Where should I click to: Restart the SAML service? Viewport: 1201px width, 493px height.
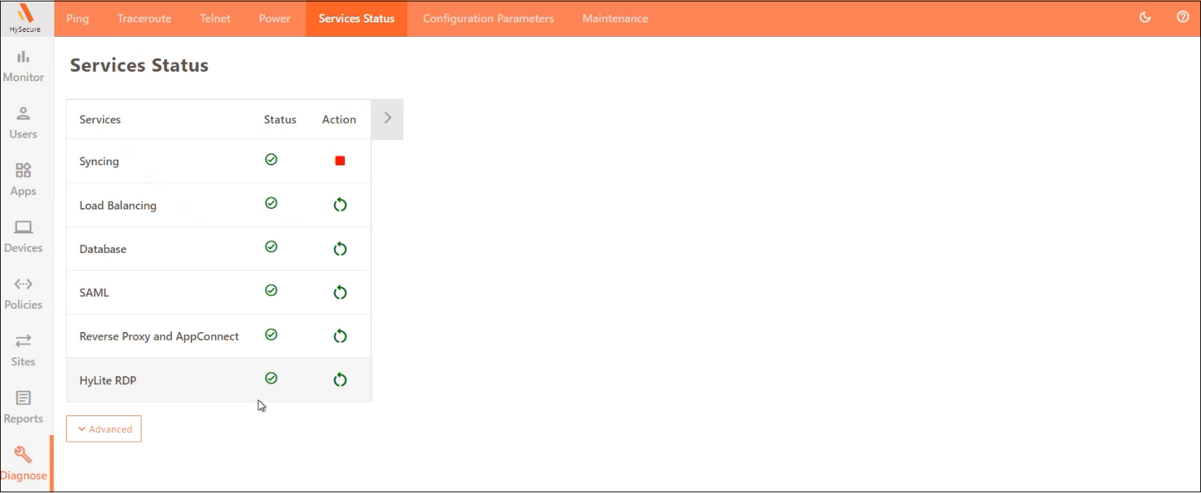[x=340, y=292]
